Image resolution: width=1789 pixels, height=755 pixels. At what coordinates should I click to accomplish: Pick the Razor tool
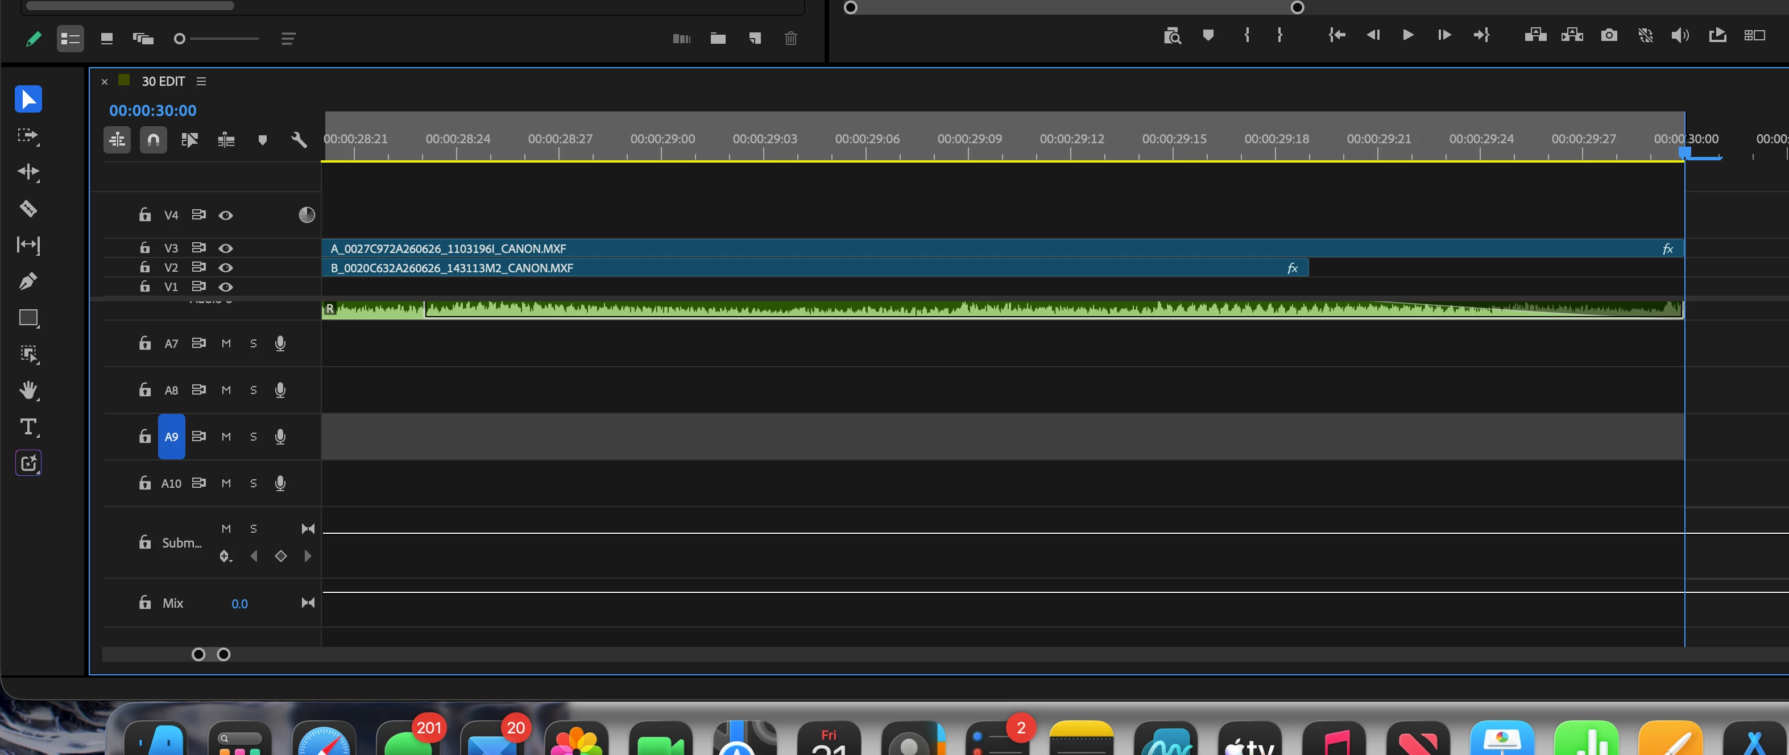point(28,209)
